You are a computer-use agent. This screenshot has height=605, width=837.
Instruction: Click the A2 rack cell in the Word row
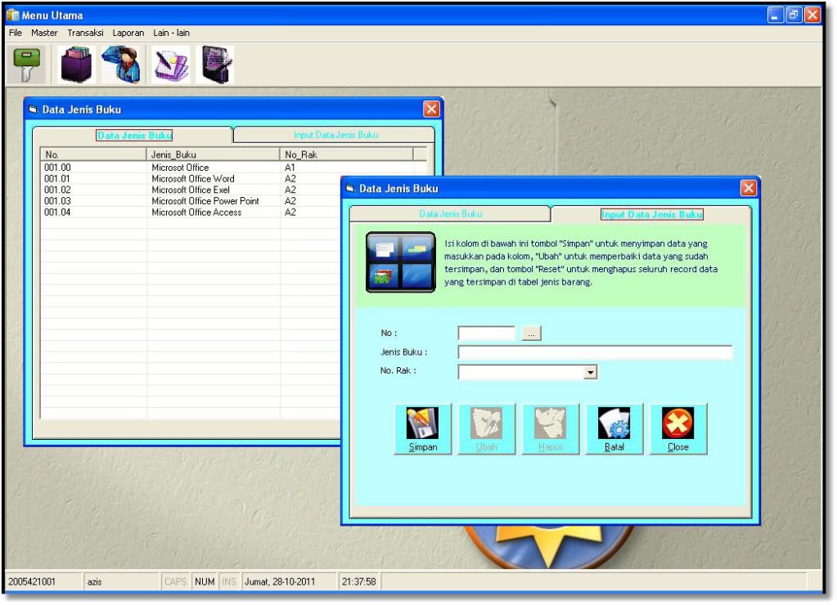coord(290,179)
